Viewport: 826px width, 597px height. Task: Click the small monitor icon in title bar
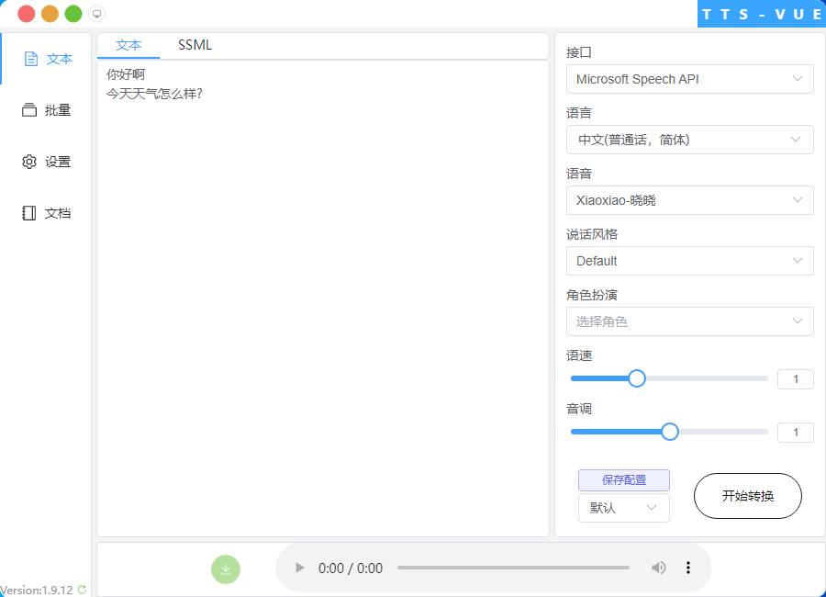tap(97, 14)
